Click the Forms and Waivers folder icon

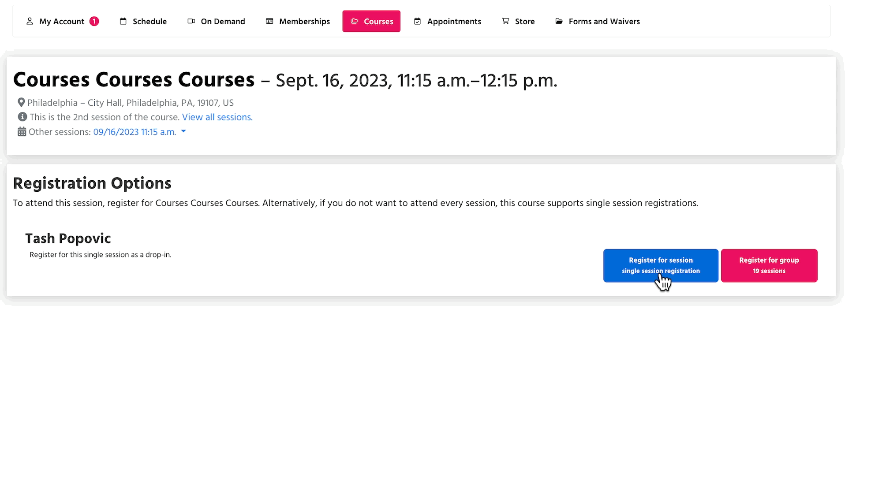click(559, 21)
